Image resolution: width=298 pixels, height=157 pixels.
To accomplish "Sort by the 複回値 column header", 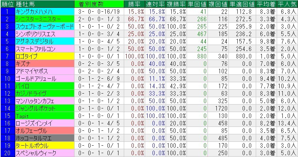I will (x=218, y=4).
